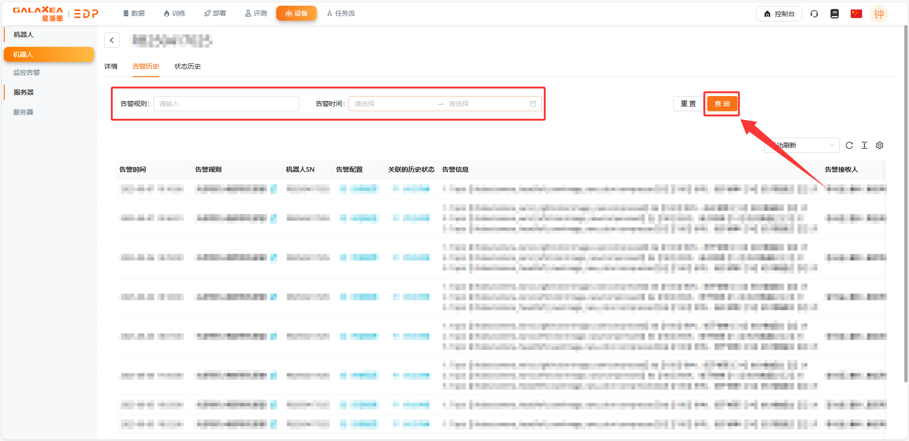
Task: Switch language via China flag icon
Action: tap(856, 14)
